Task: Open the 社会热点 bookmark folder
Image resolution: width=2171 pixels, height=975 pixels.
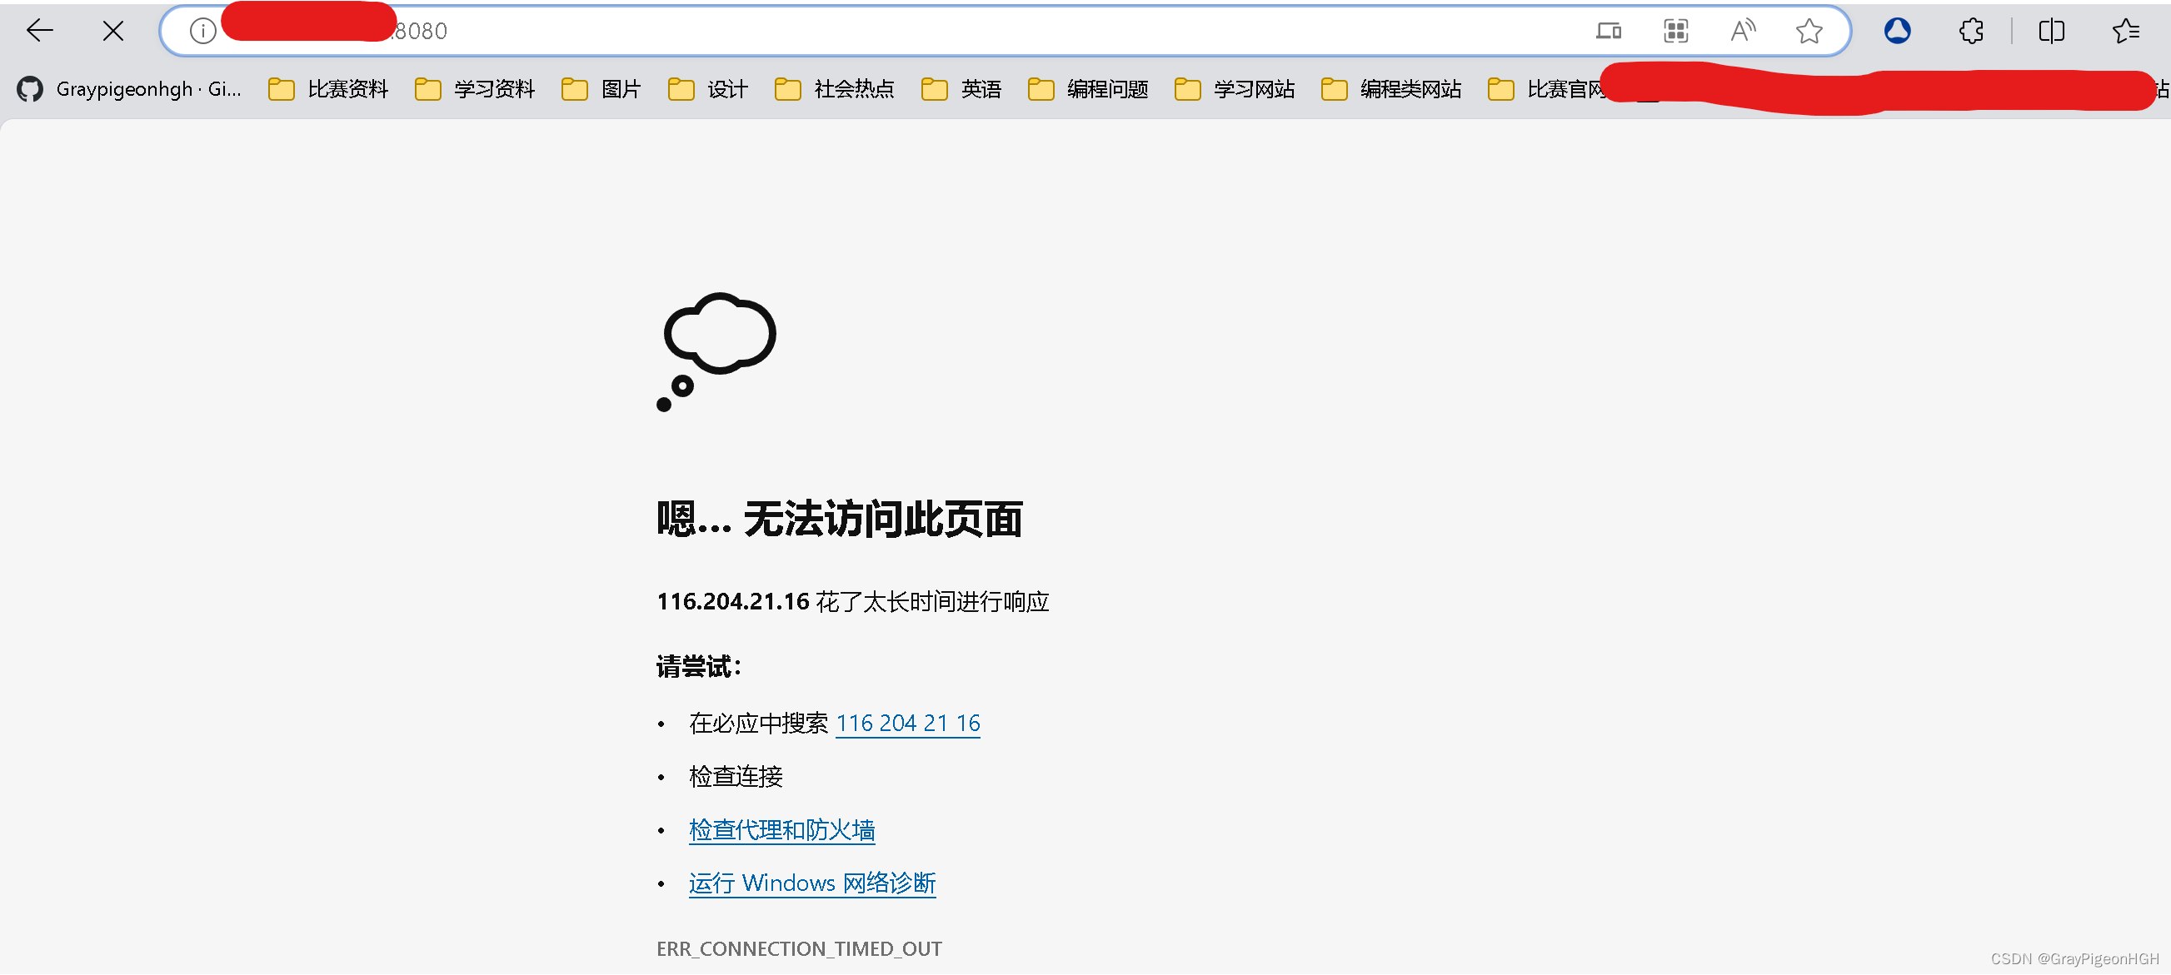Action: click(835, 88)
